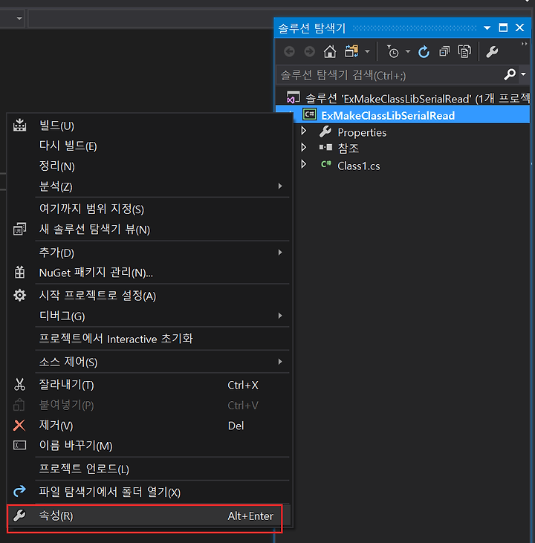Viewport: 535px width, 543px height.
Task: Choose 제거(V) menu item
Action: coord(149,425)
